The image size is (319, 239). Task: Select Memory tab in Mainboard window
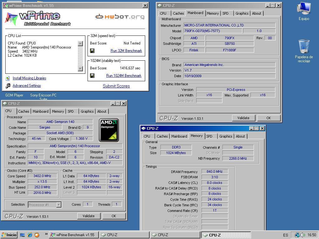[x=212, y=13]
